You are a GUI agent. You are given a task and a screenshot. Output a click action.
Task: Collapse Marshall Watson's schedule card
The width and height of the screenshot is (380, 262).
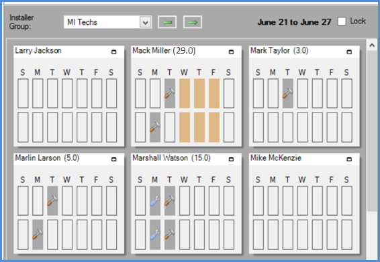tap(231, 159)
